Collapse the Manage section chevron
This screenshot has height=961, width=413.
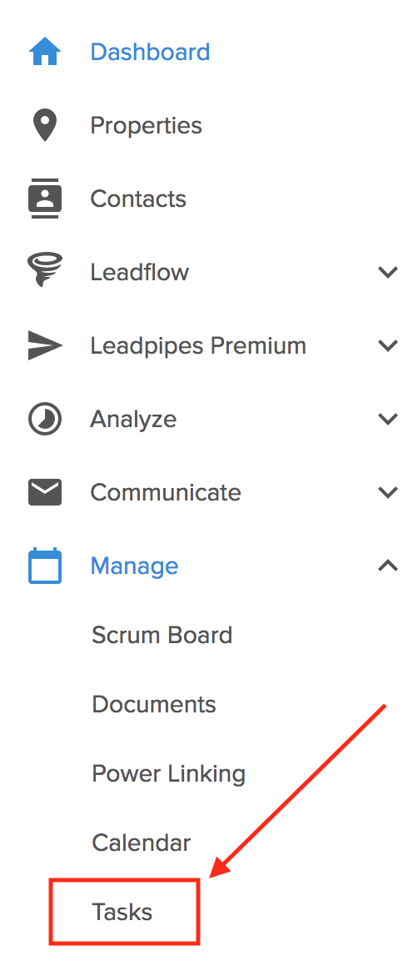click(388, 565)
